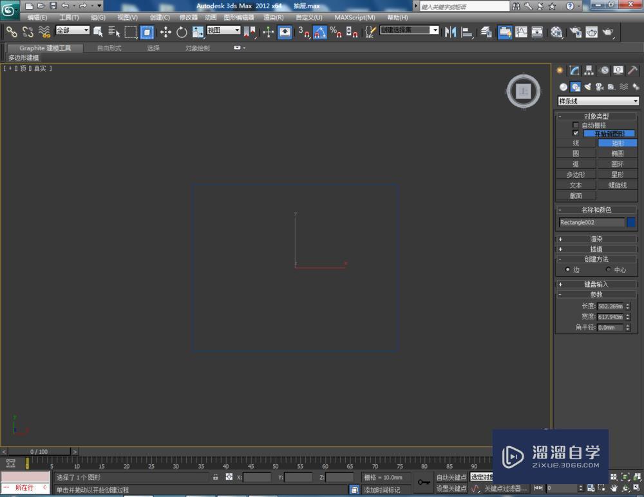
Task: Click the object color swatch beside Rectangle002
Action: (631, 222)
